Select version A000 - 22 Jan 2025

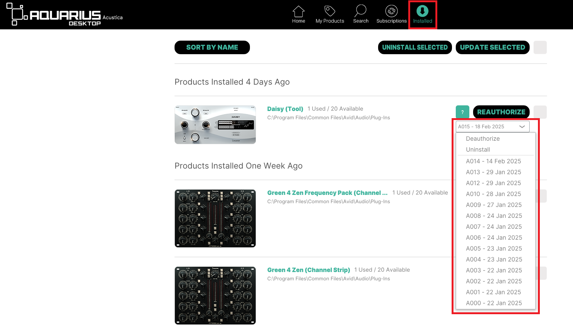click(x=496, y=303)
